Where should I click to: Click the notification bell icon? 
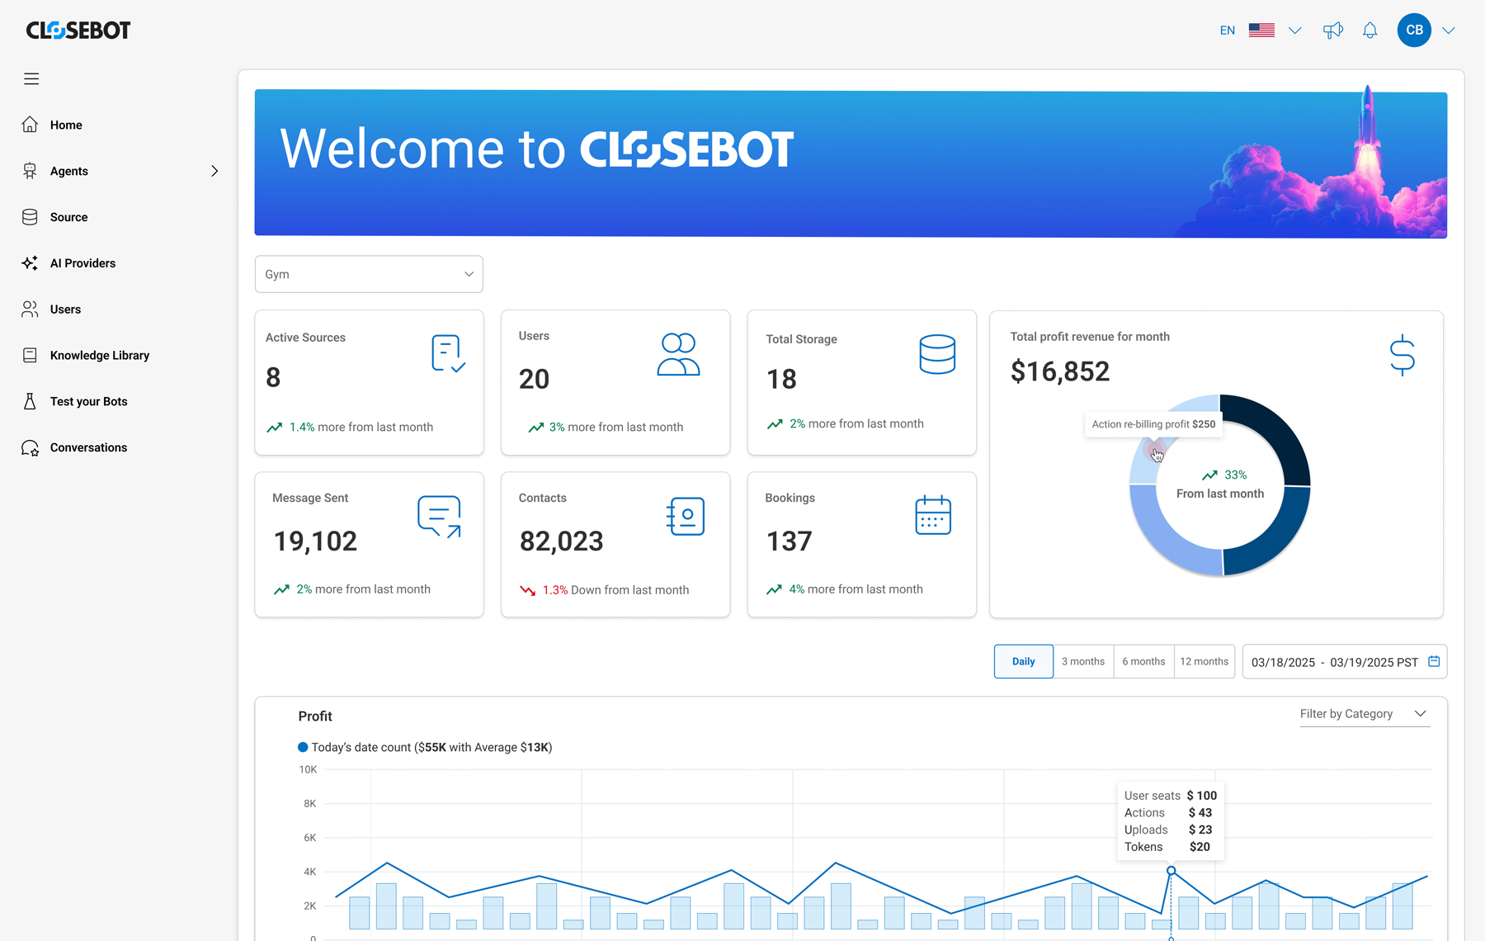1369,31
